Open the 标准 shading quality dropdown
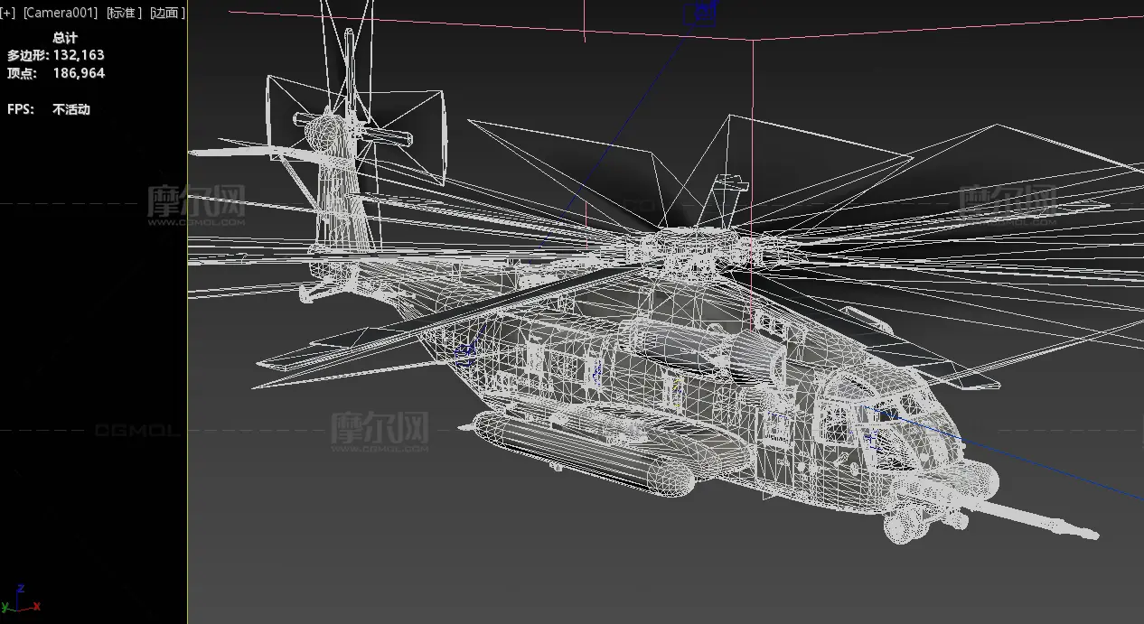 [x=122, y=13]
